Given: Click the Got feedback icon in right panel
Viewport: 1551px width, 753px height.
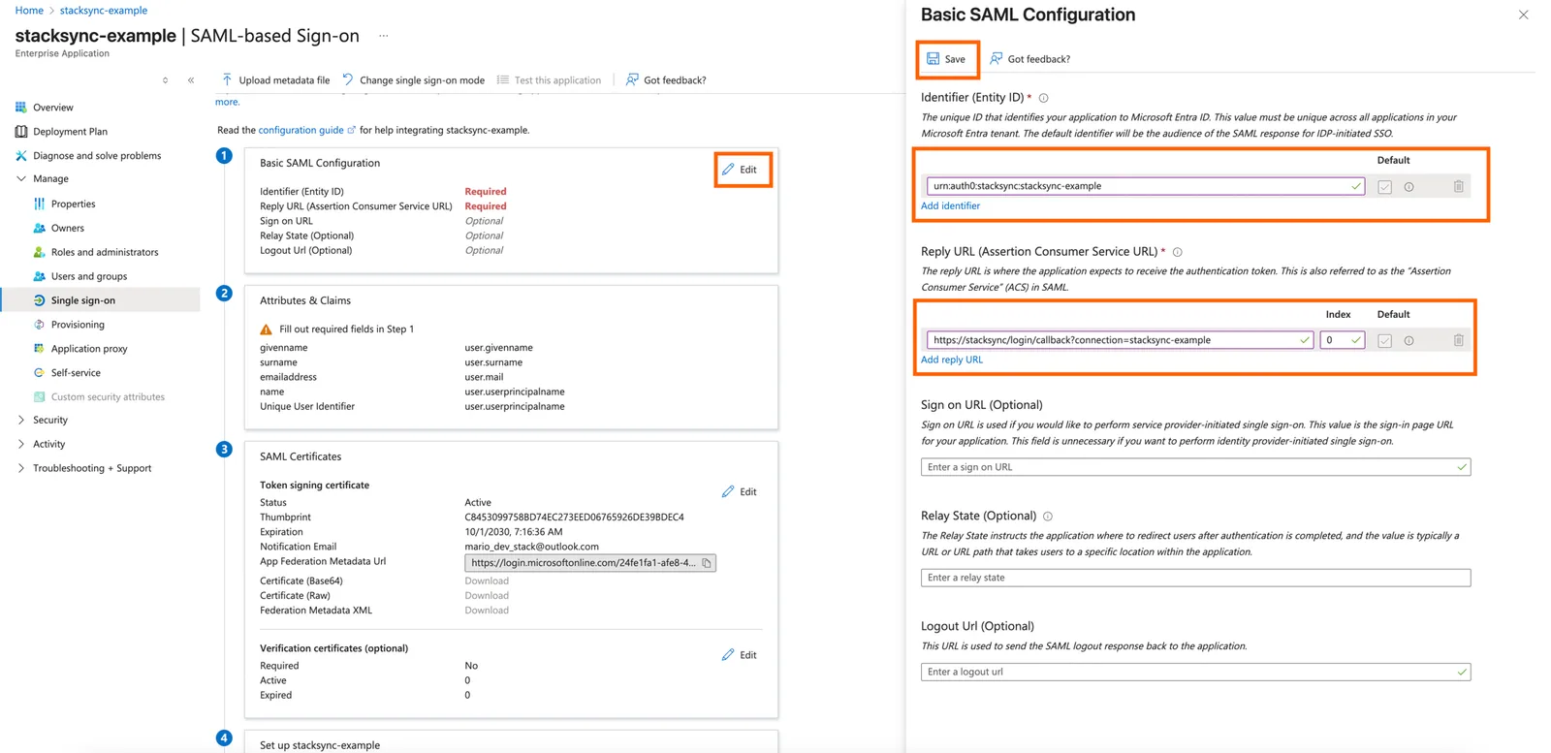Looking at the screenshot, I should [x=996, y=59].
